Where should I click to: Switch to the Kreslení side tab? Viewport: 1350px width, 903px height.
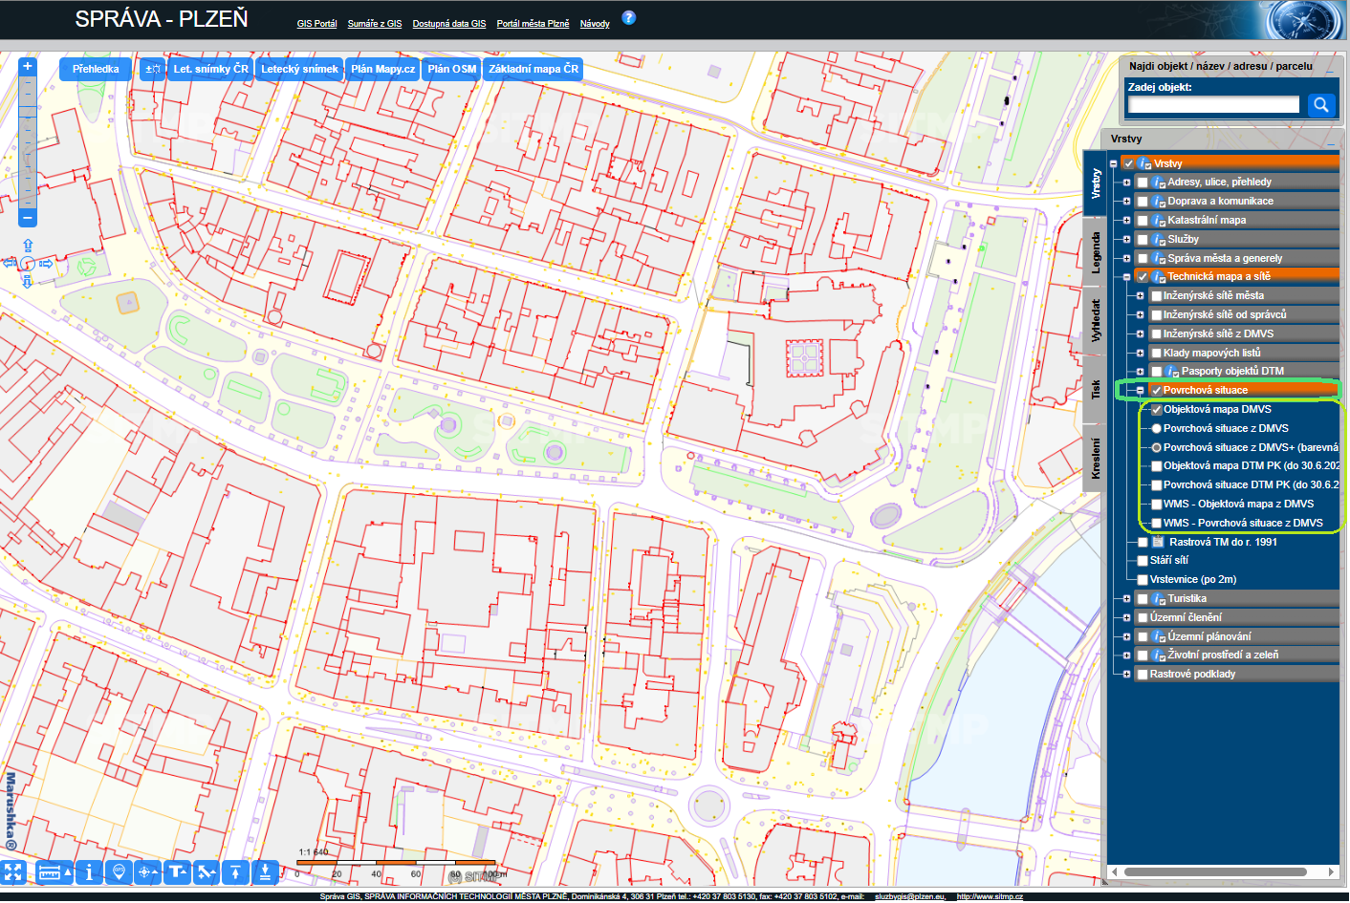point(1095,458)
